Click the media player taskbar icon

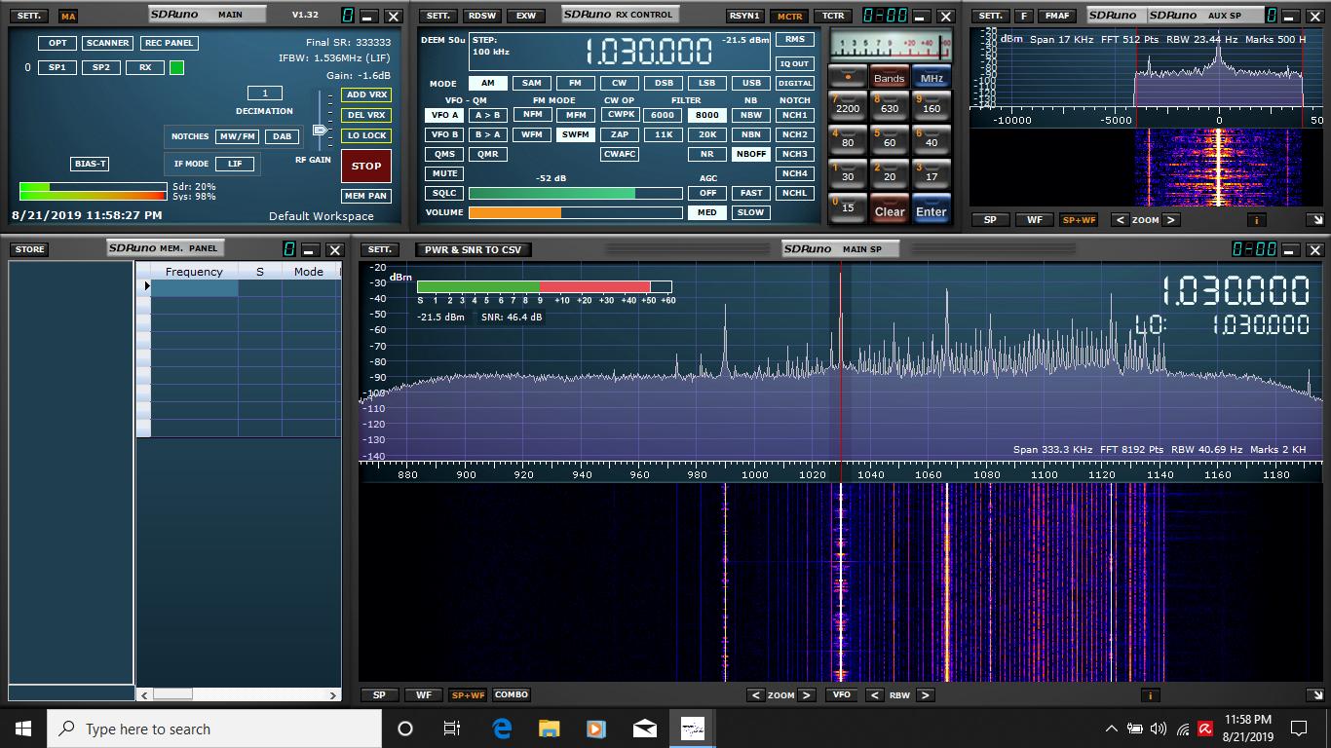click(596, 729)
